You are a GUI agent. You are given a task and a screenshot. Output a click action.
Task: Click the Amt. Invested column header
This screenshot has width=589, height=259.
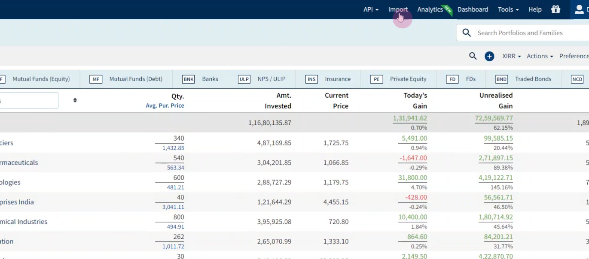[278, 101]
